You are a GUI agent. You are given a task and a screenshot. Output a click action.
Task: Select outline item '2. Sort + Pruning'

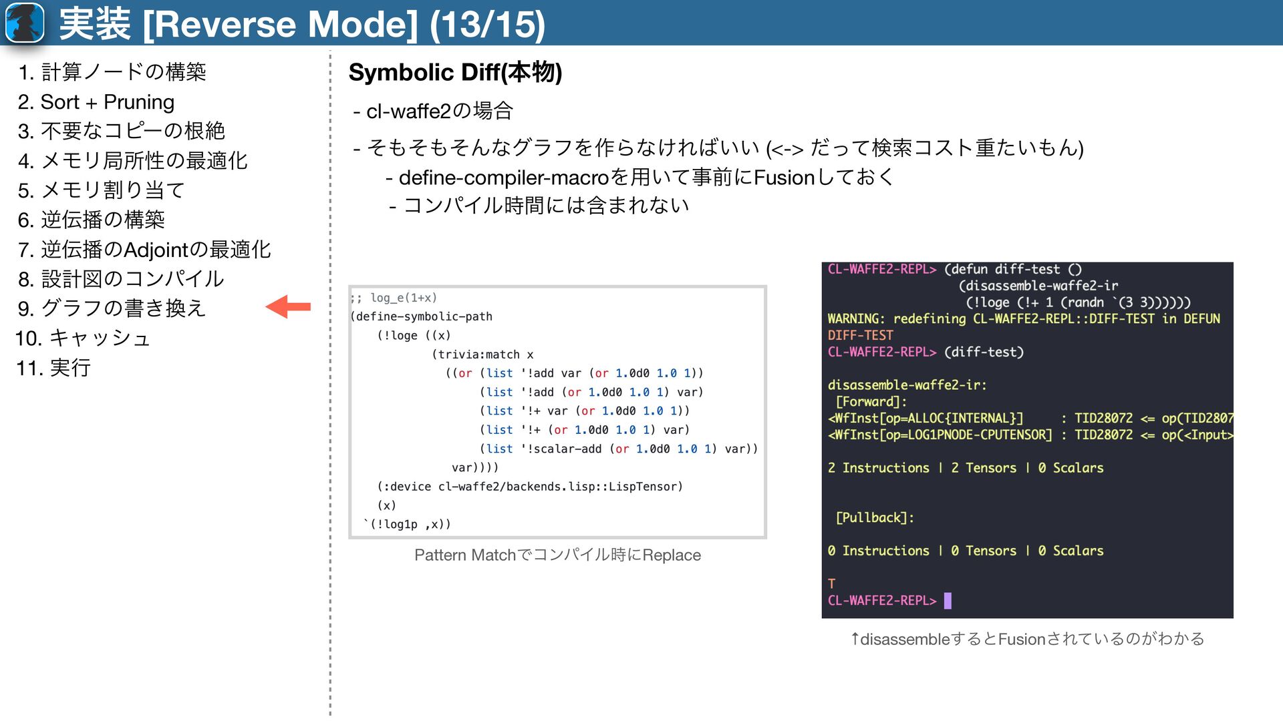[96, 102]
